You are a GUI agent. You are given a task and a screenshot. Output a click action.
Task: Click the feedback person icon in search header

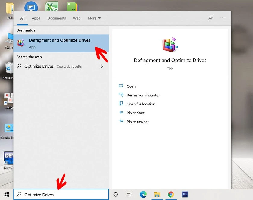[211, 18]
